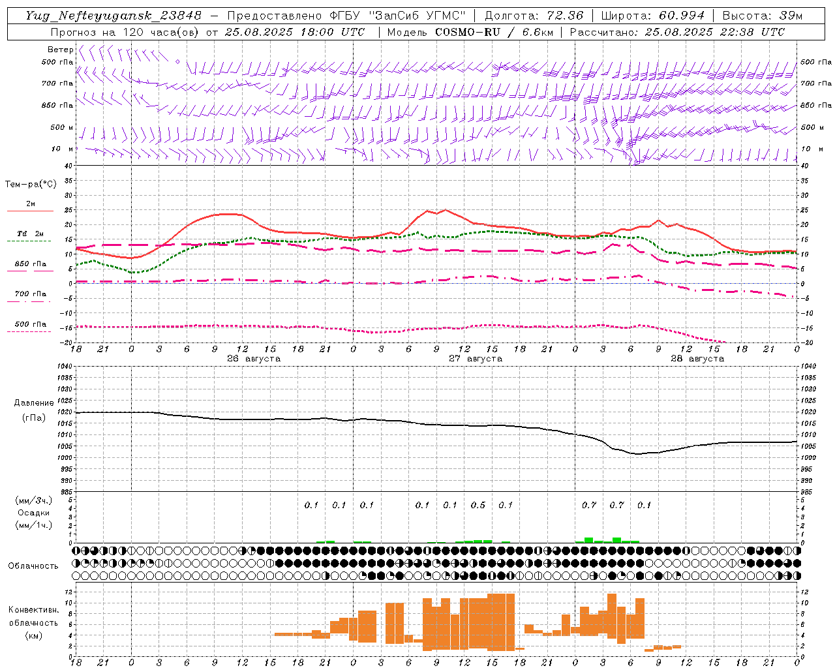Click the 'Давление' pressure panel label
Screen dimensions: 835x668
(x=34, y=403)
